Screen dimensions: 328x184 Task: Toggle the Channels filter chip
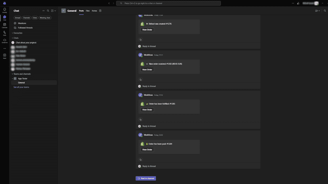click(27, 18)
